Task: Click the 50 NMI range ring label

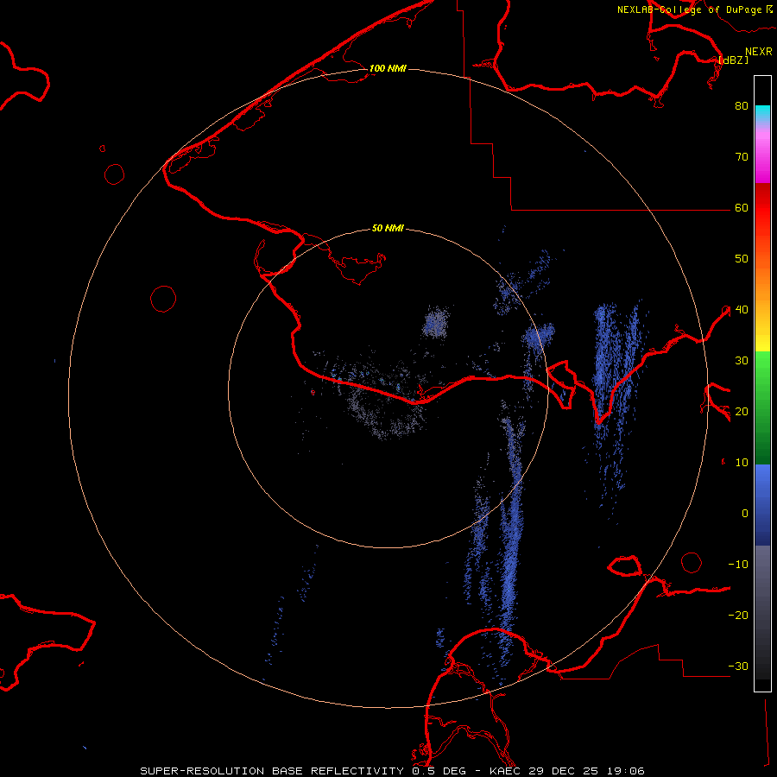Action: coord(388,229)
